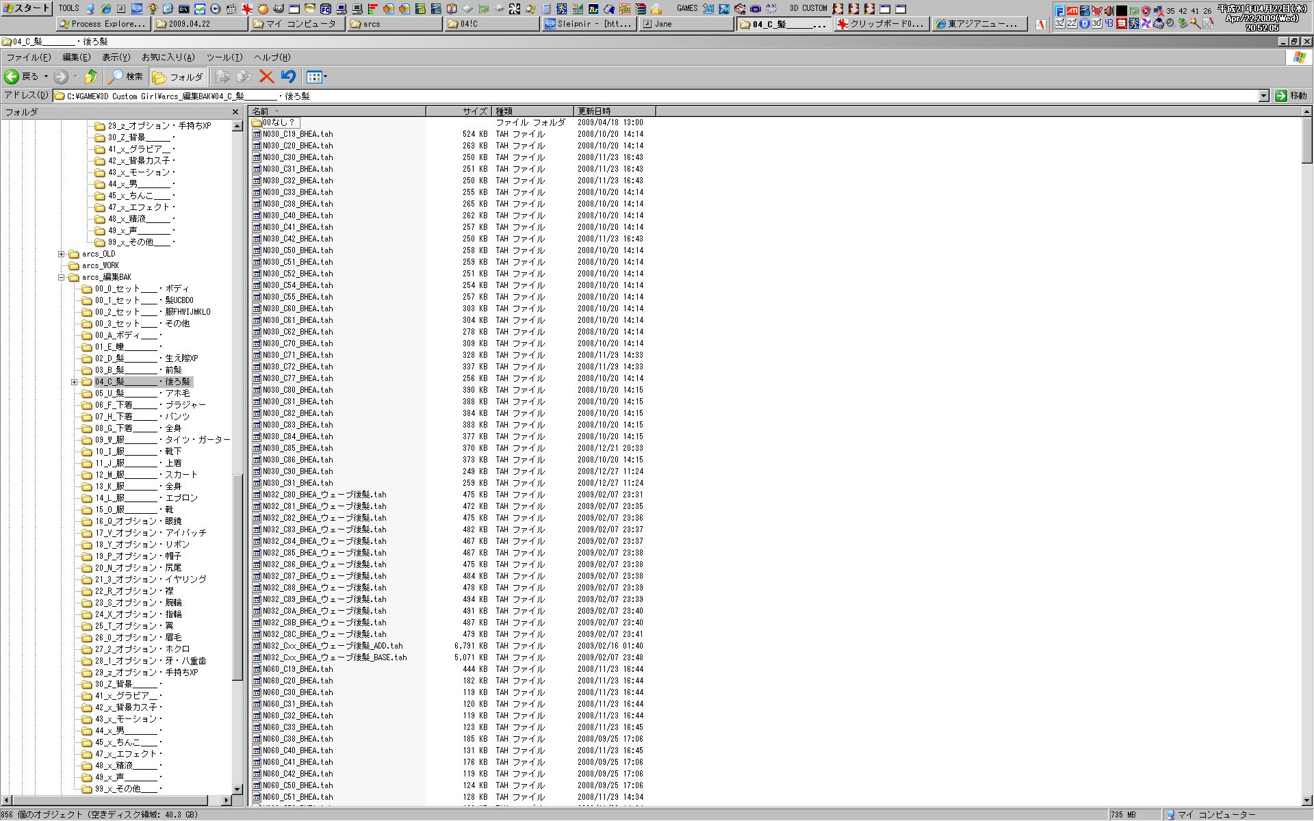Collapse the arcs_編集BAK tree node

click(x=62, y=277)
